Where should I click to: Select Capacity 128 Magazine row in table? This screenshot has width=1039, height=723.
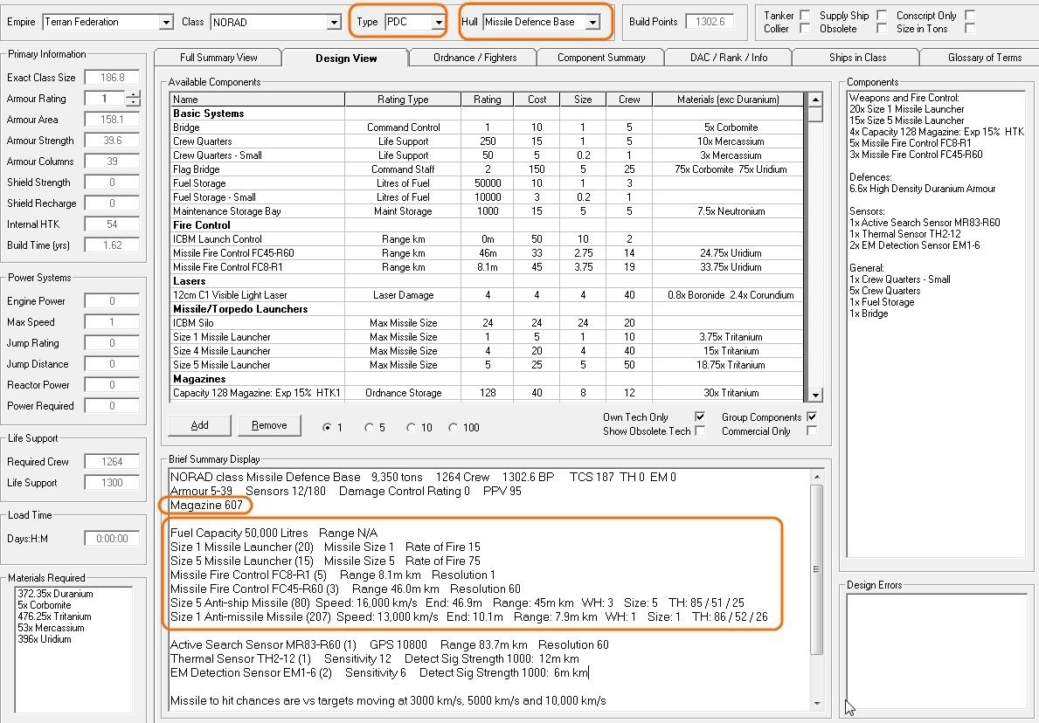tap(487, 393)
